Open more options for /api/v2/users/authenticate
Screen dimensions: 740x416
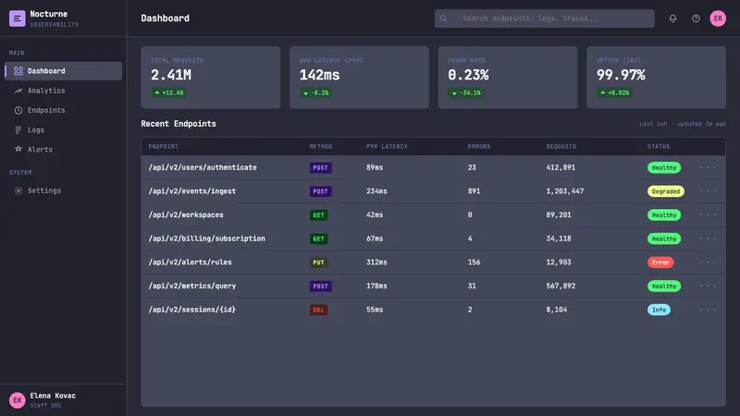[708, 167]
